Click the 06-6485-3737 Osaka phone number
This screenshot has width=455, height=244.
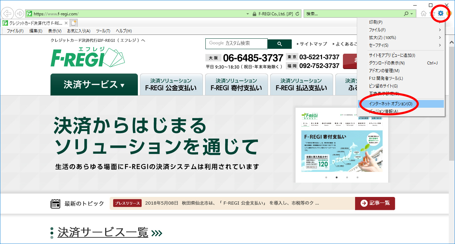tap(253, 58)
